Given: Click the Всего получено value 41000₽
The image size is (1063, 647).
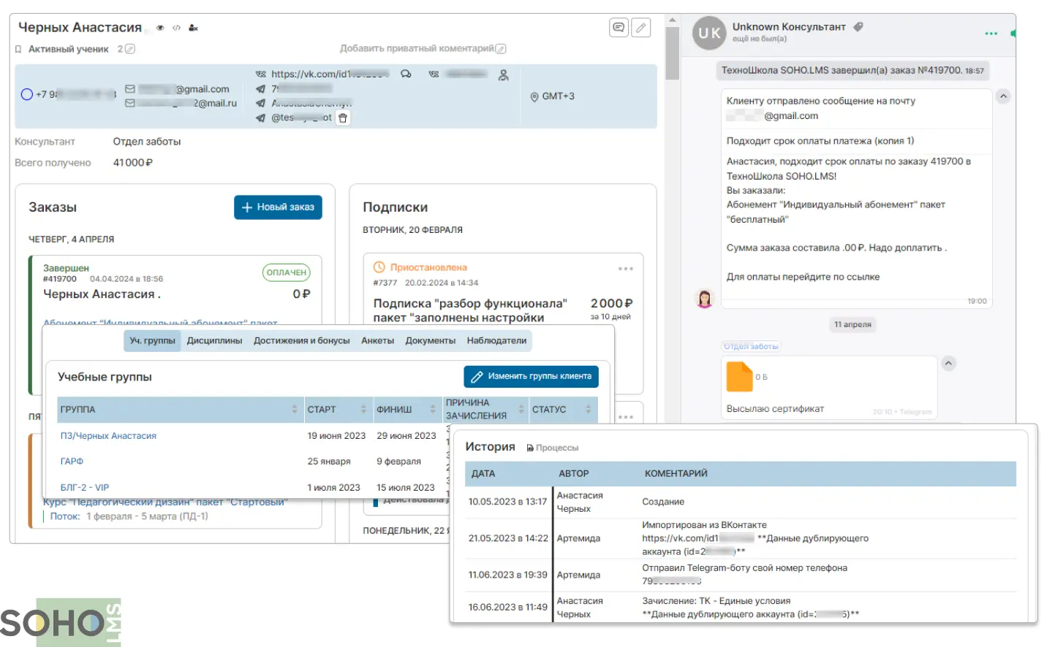Looking at the screenshot, I should pos(133,163).
